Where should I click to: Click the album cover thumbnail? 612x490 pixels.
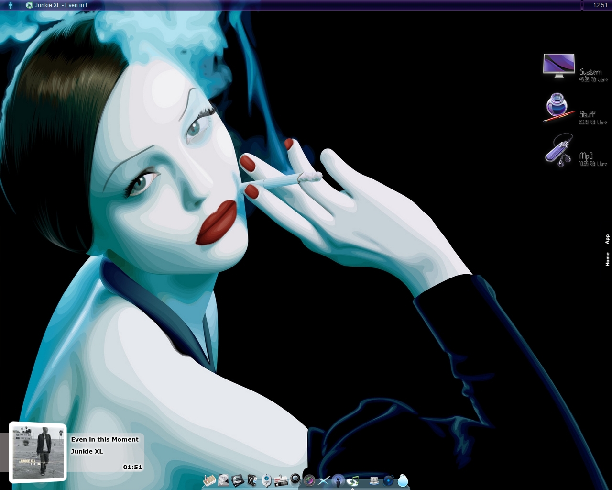(x=38, y=452)
